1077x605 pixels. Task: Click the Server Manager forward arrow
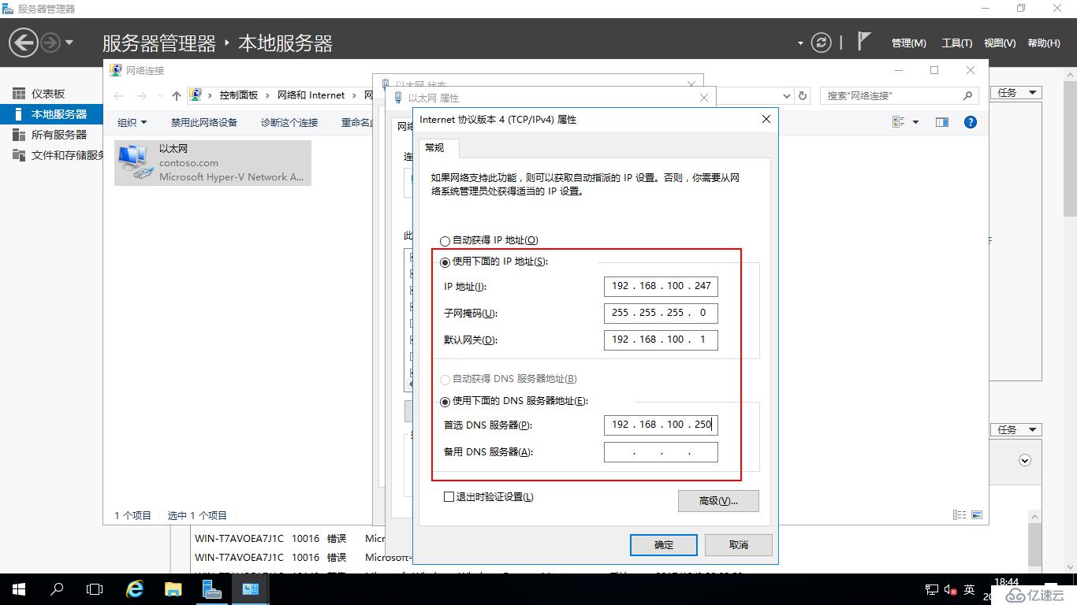(50, 43)
